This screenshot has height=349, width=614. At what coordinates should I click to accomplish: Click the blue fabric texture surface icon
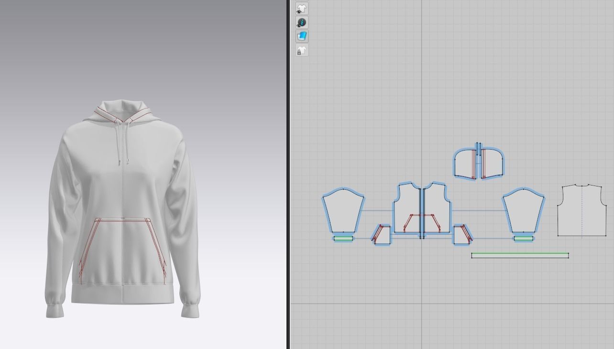pos(301,36)
